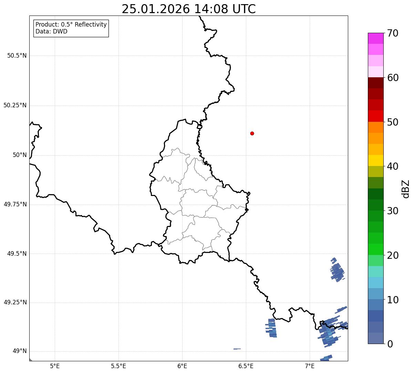This screenshot has width=414, height=373.
Task: Click the 7°E longitude label
Action: tap(310, 366)
